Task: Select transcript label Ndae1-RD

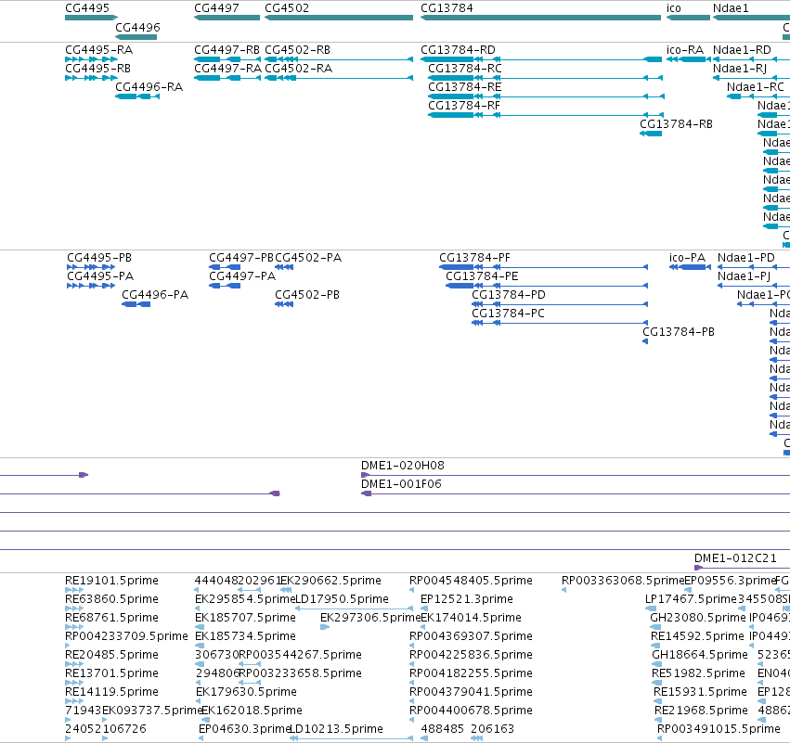Action: (x=742, y=50)
